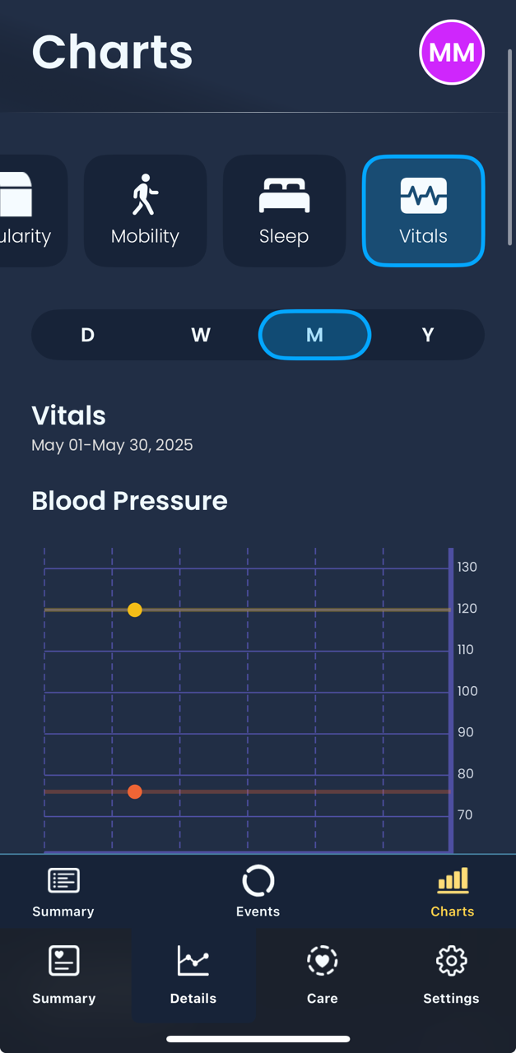Click the Blood Pressure heading
This screenshot has width=516, height=1053.
[x=129, y=501]
